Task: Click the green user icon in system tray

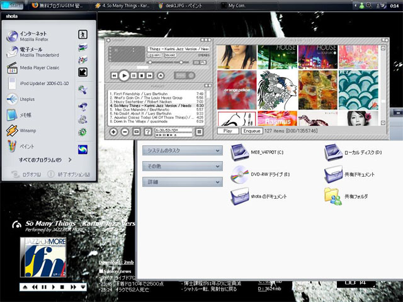Action: [361, 6]
